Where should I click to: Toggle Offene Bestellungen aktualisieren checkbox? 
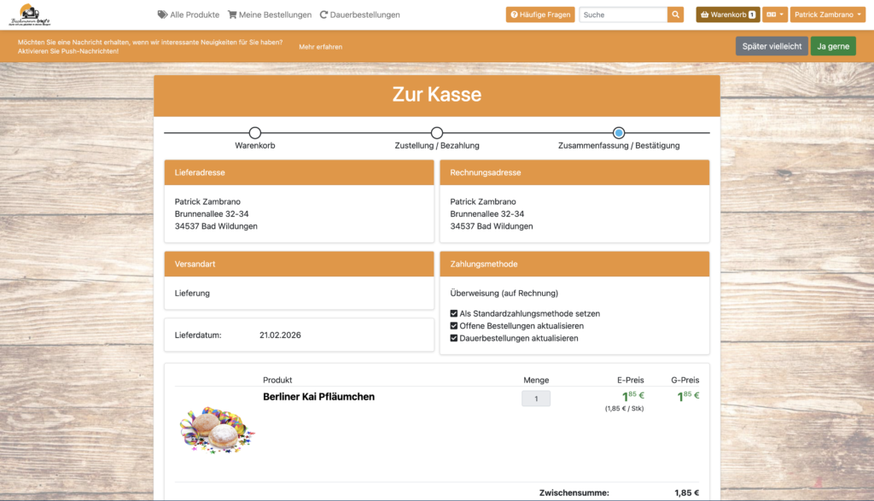[x=454, y=326]
